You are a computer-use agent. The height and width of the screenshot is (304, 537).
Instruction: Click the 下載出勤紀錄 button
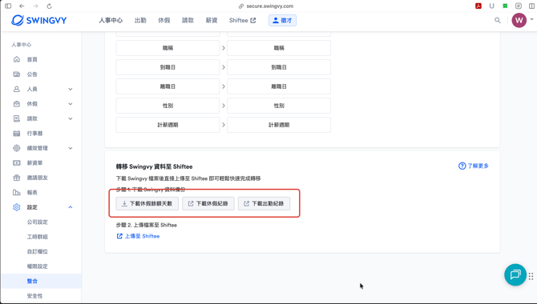(x=264, y=203)
